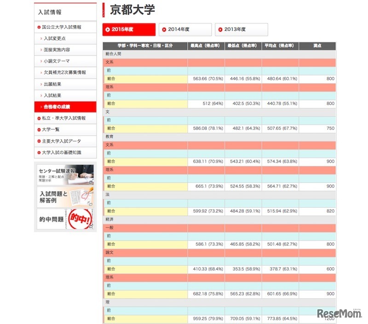
Task: Open 入試変更点 link
Action: click(x=65, y=39)
